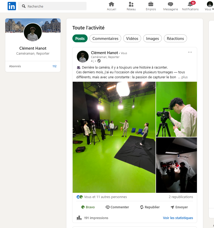Open the Réseau network icon
This screenshot has width=214, height=228.
pos(131,4)
